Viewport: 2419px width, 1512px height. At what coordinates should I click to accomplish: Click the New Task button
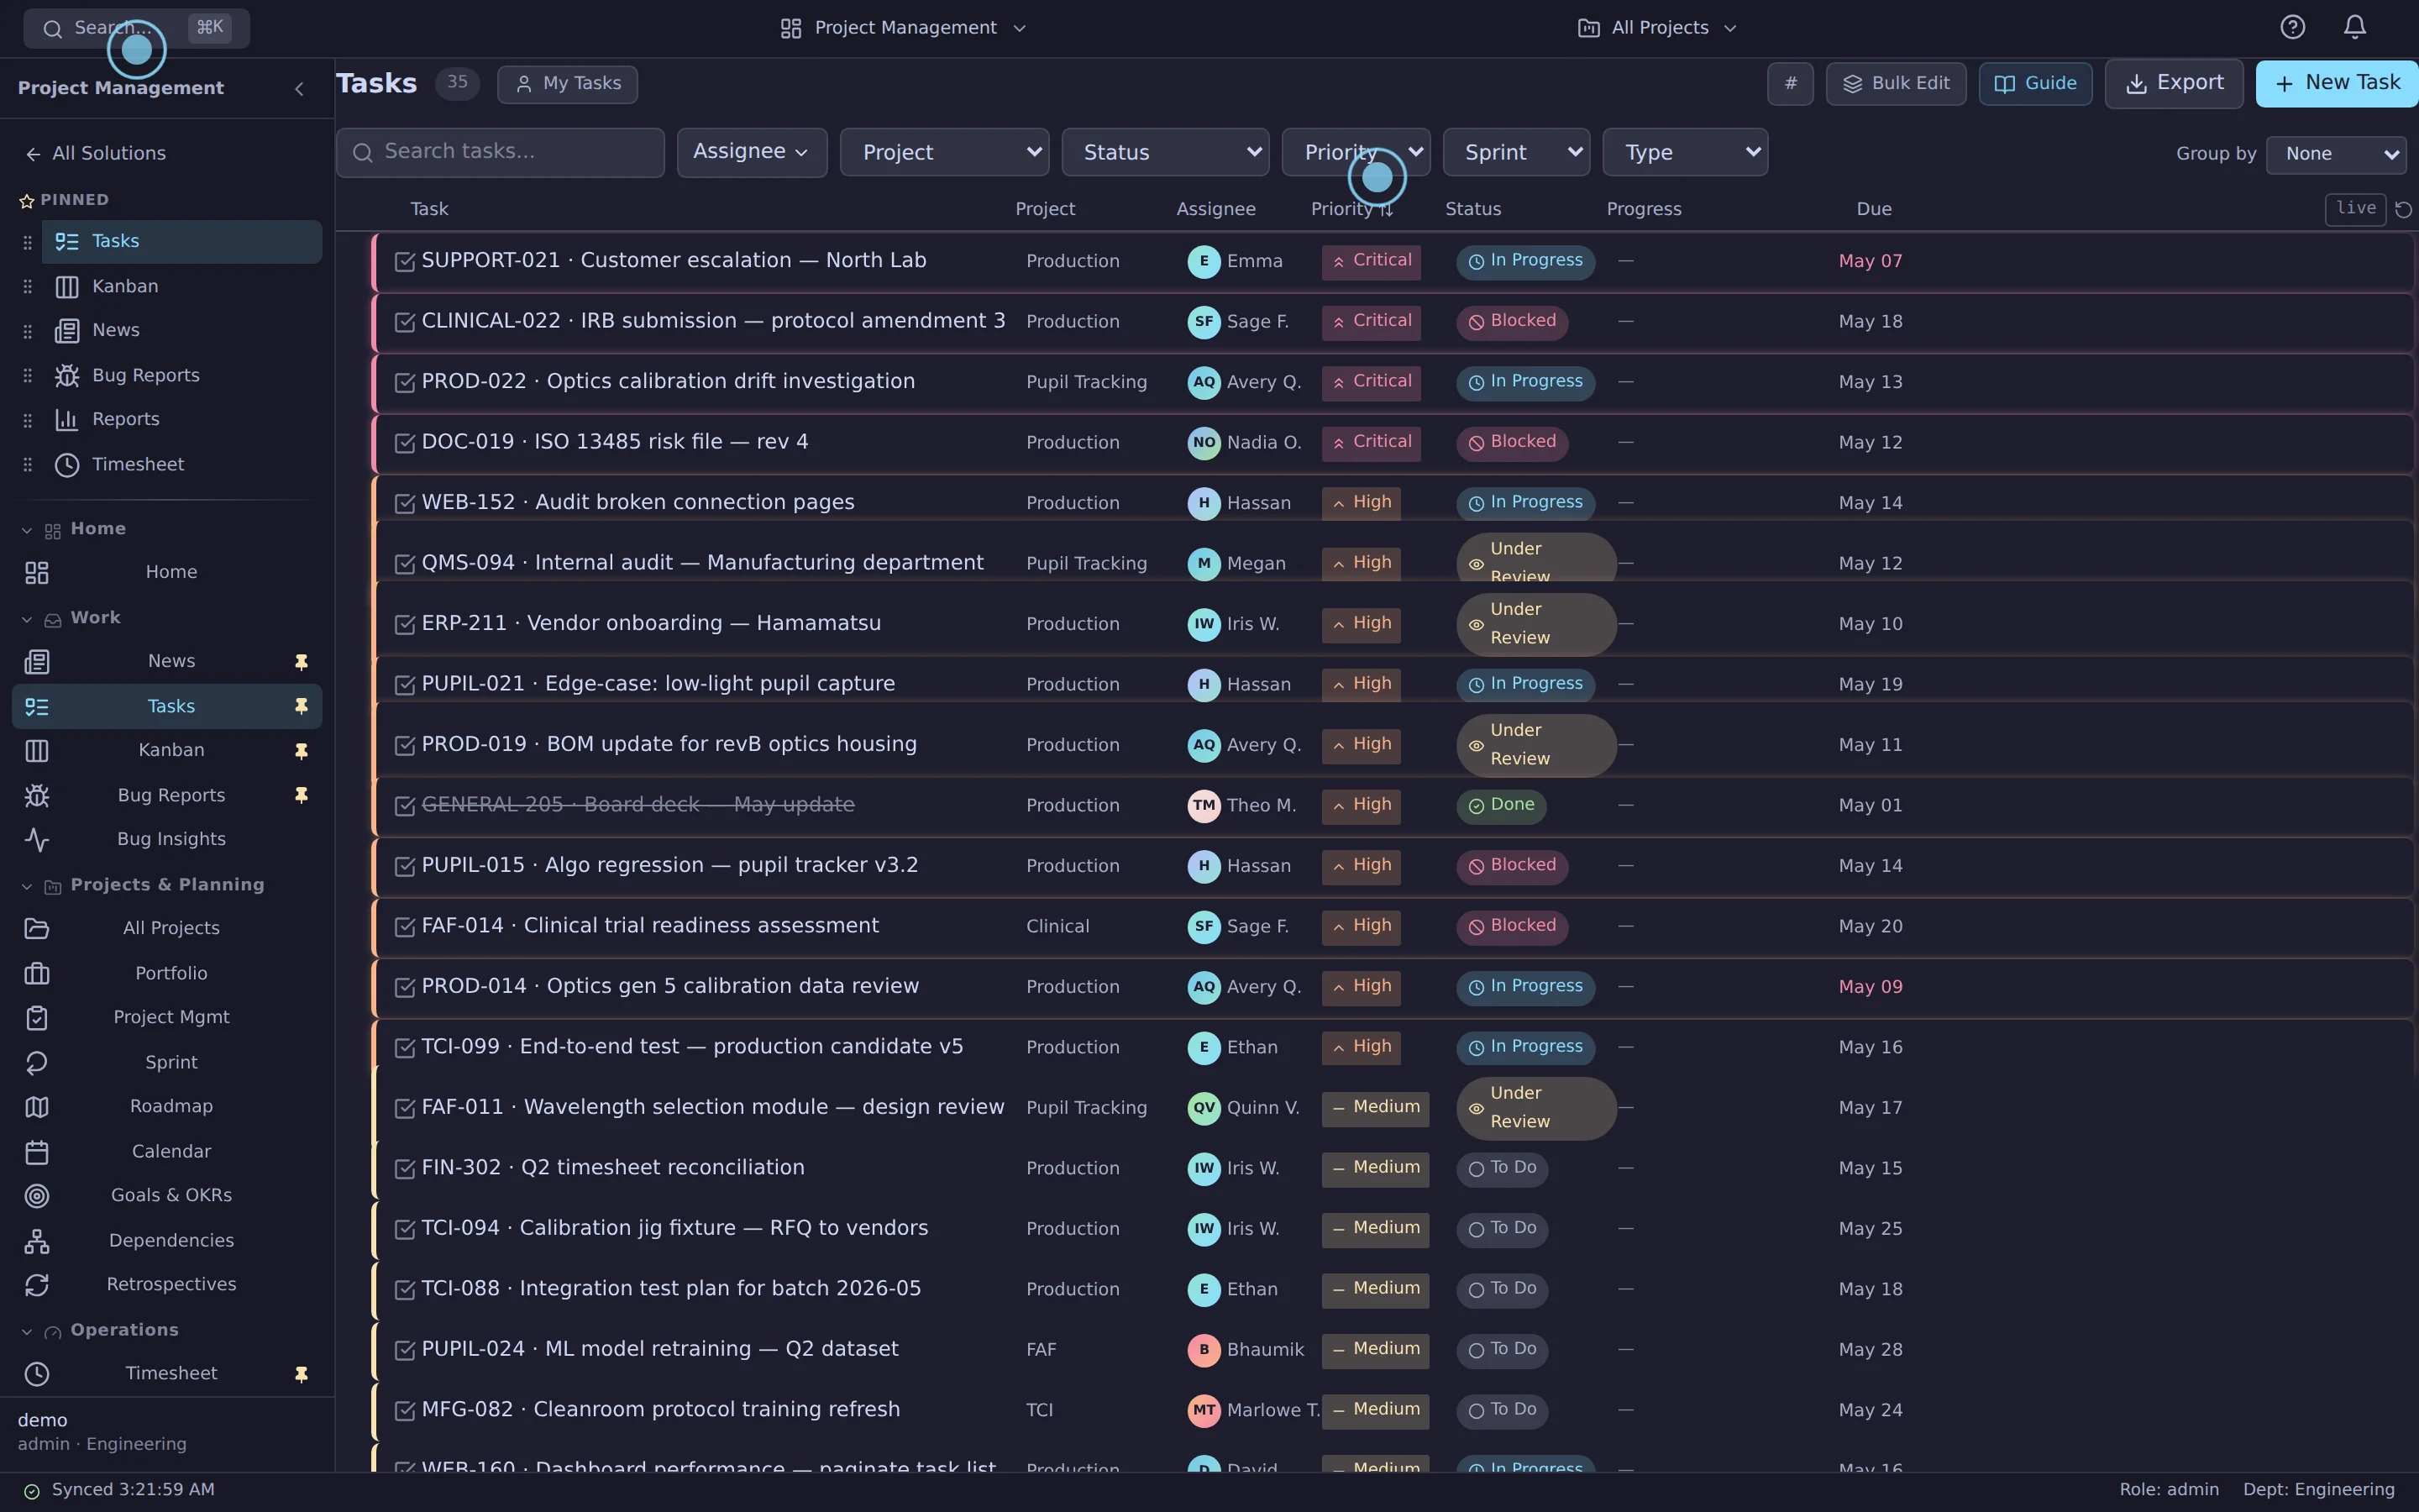(x=2337, y=84)
